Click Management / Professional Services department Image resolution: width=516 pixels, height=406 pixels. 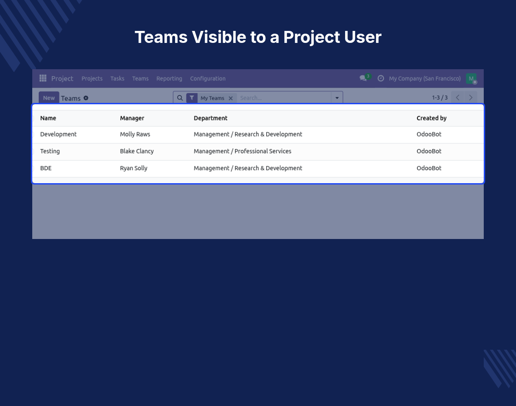[242, 151]
